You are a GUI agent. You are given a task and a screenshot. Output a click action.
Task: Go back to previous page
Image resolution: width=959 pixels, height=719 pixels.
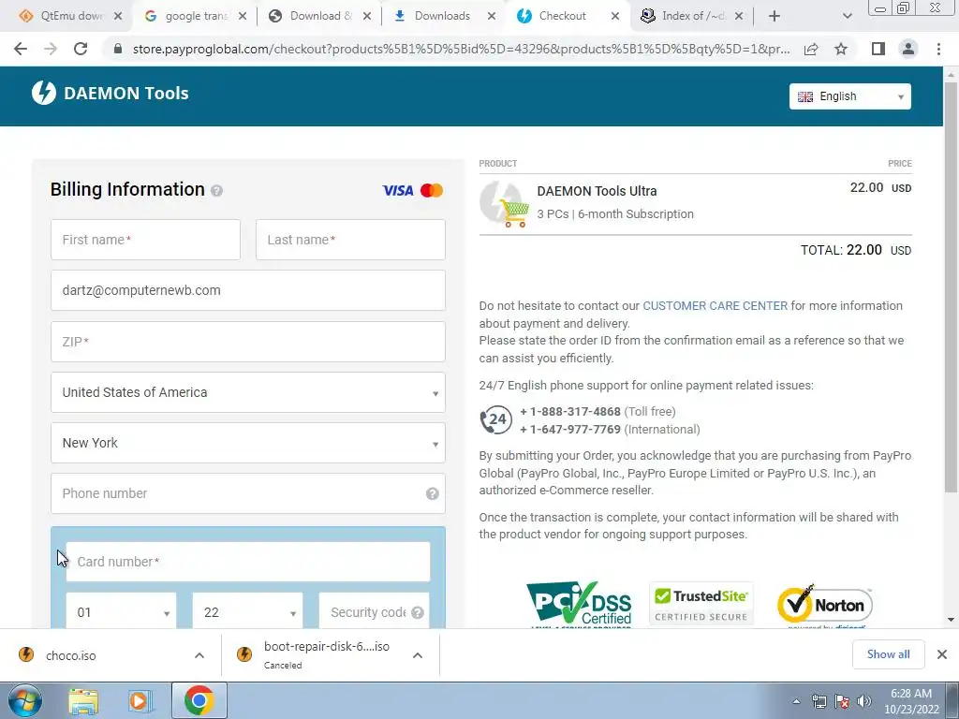tap(21, 49)
